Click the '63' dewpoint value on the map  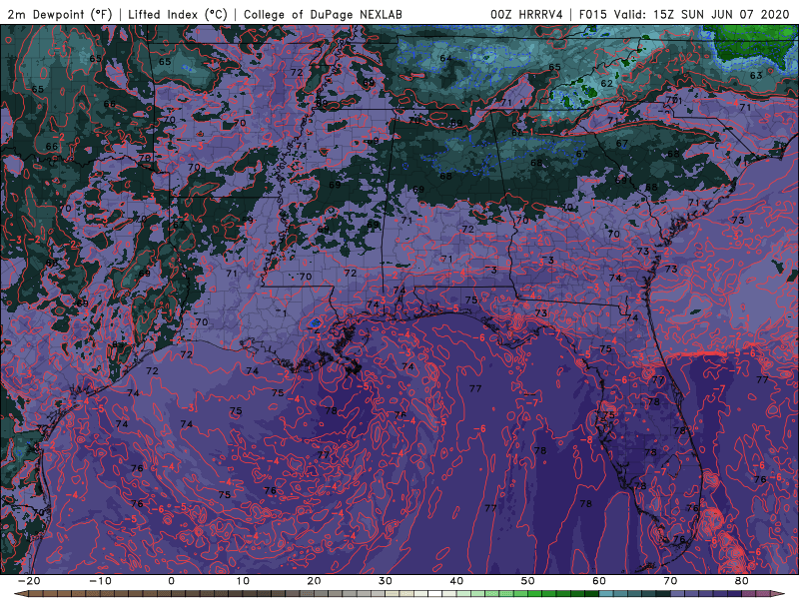[756, 76]
